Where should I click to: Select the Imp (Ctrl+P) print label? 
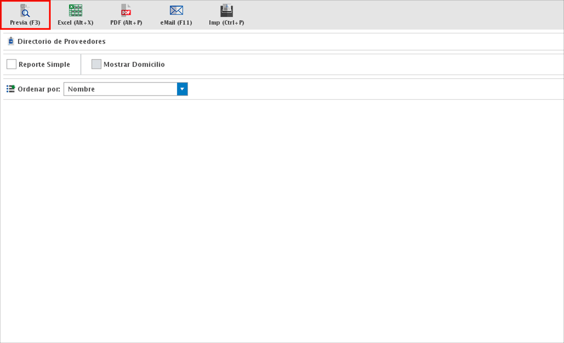[226, 23]
